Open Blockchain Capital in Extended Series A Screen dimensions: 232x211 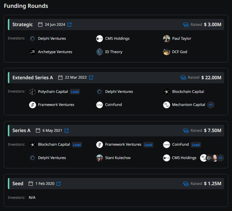[188, 92]
